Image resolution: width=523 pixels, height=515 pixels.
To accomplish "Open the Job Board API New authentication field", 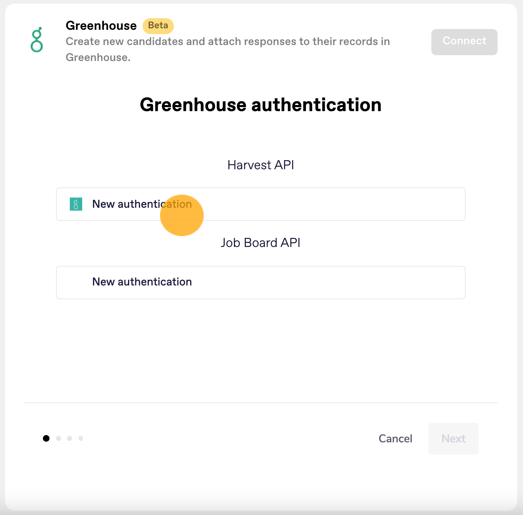I will pyautogui.click(x=261, y=283).
